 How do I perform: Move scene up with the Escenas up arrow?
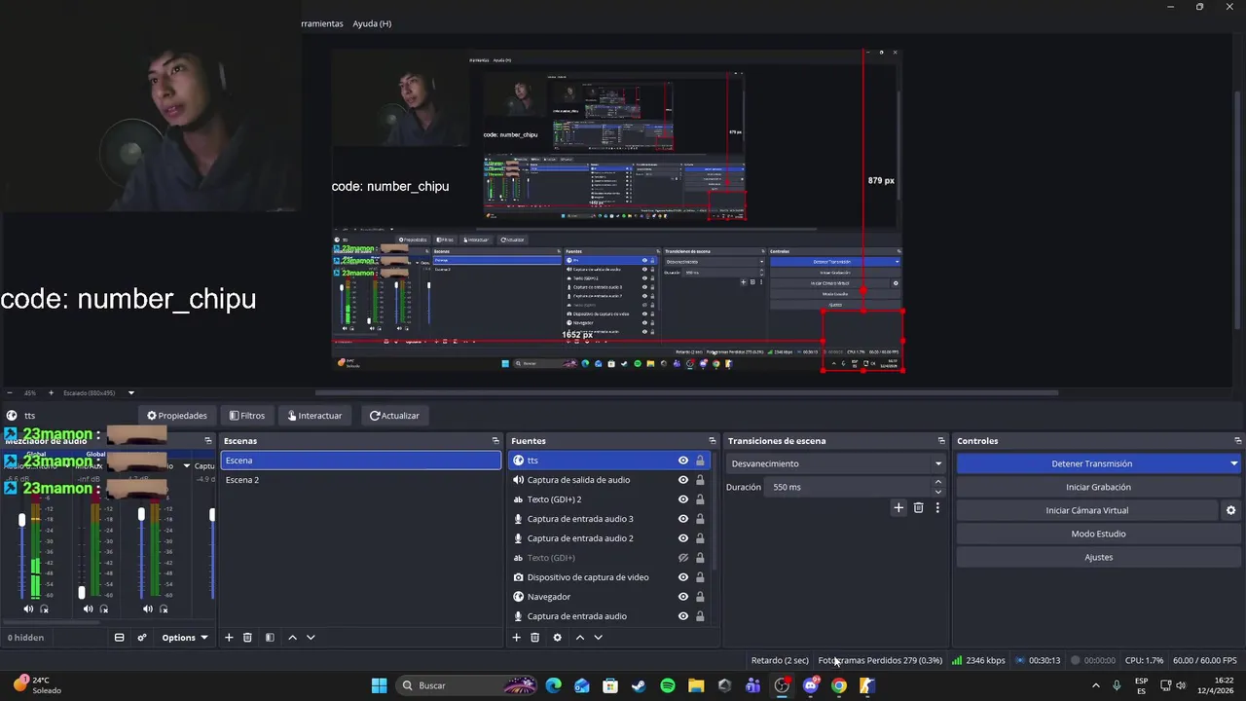pos(292,638)
